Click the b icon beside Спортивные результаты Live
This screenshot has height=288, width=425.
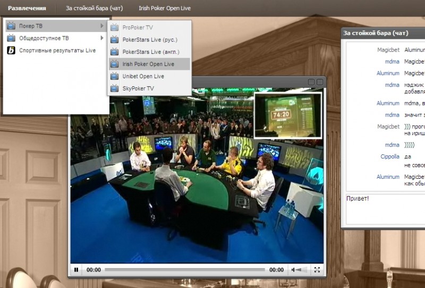(11, 50)
